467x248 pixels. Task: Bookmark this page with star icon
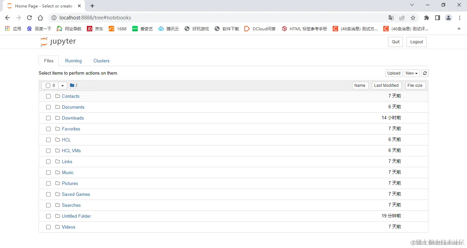click(413, 18)
